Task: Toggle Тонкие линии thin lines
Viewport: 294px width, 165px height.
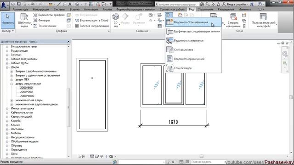Action: point(45,26)
